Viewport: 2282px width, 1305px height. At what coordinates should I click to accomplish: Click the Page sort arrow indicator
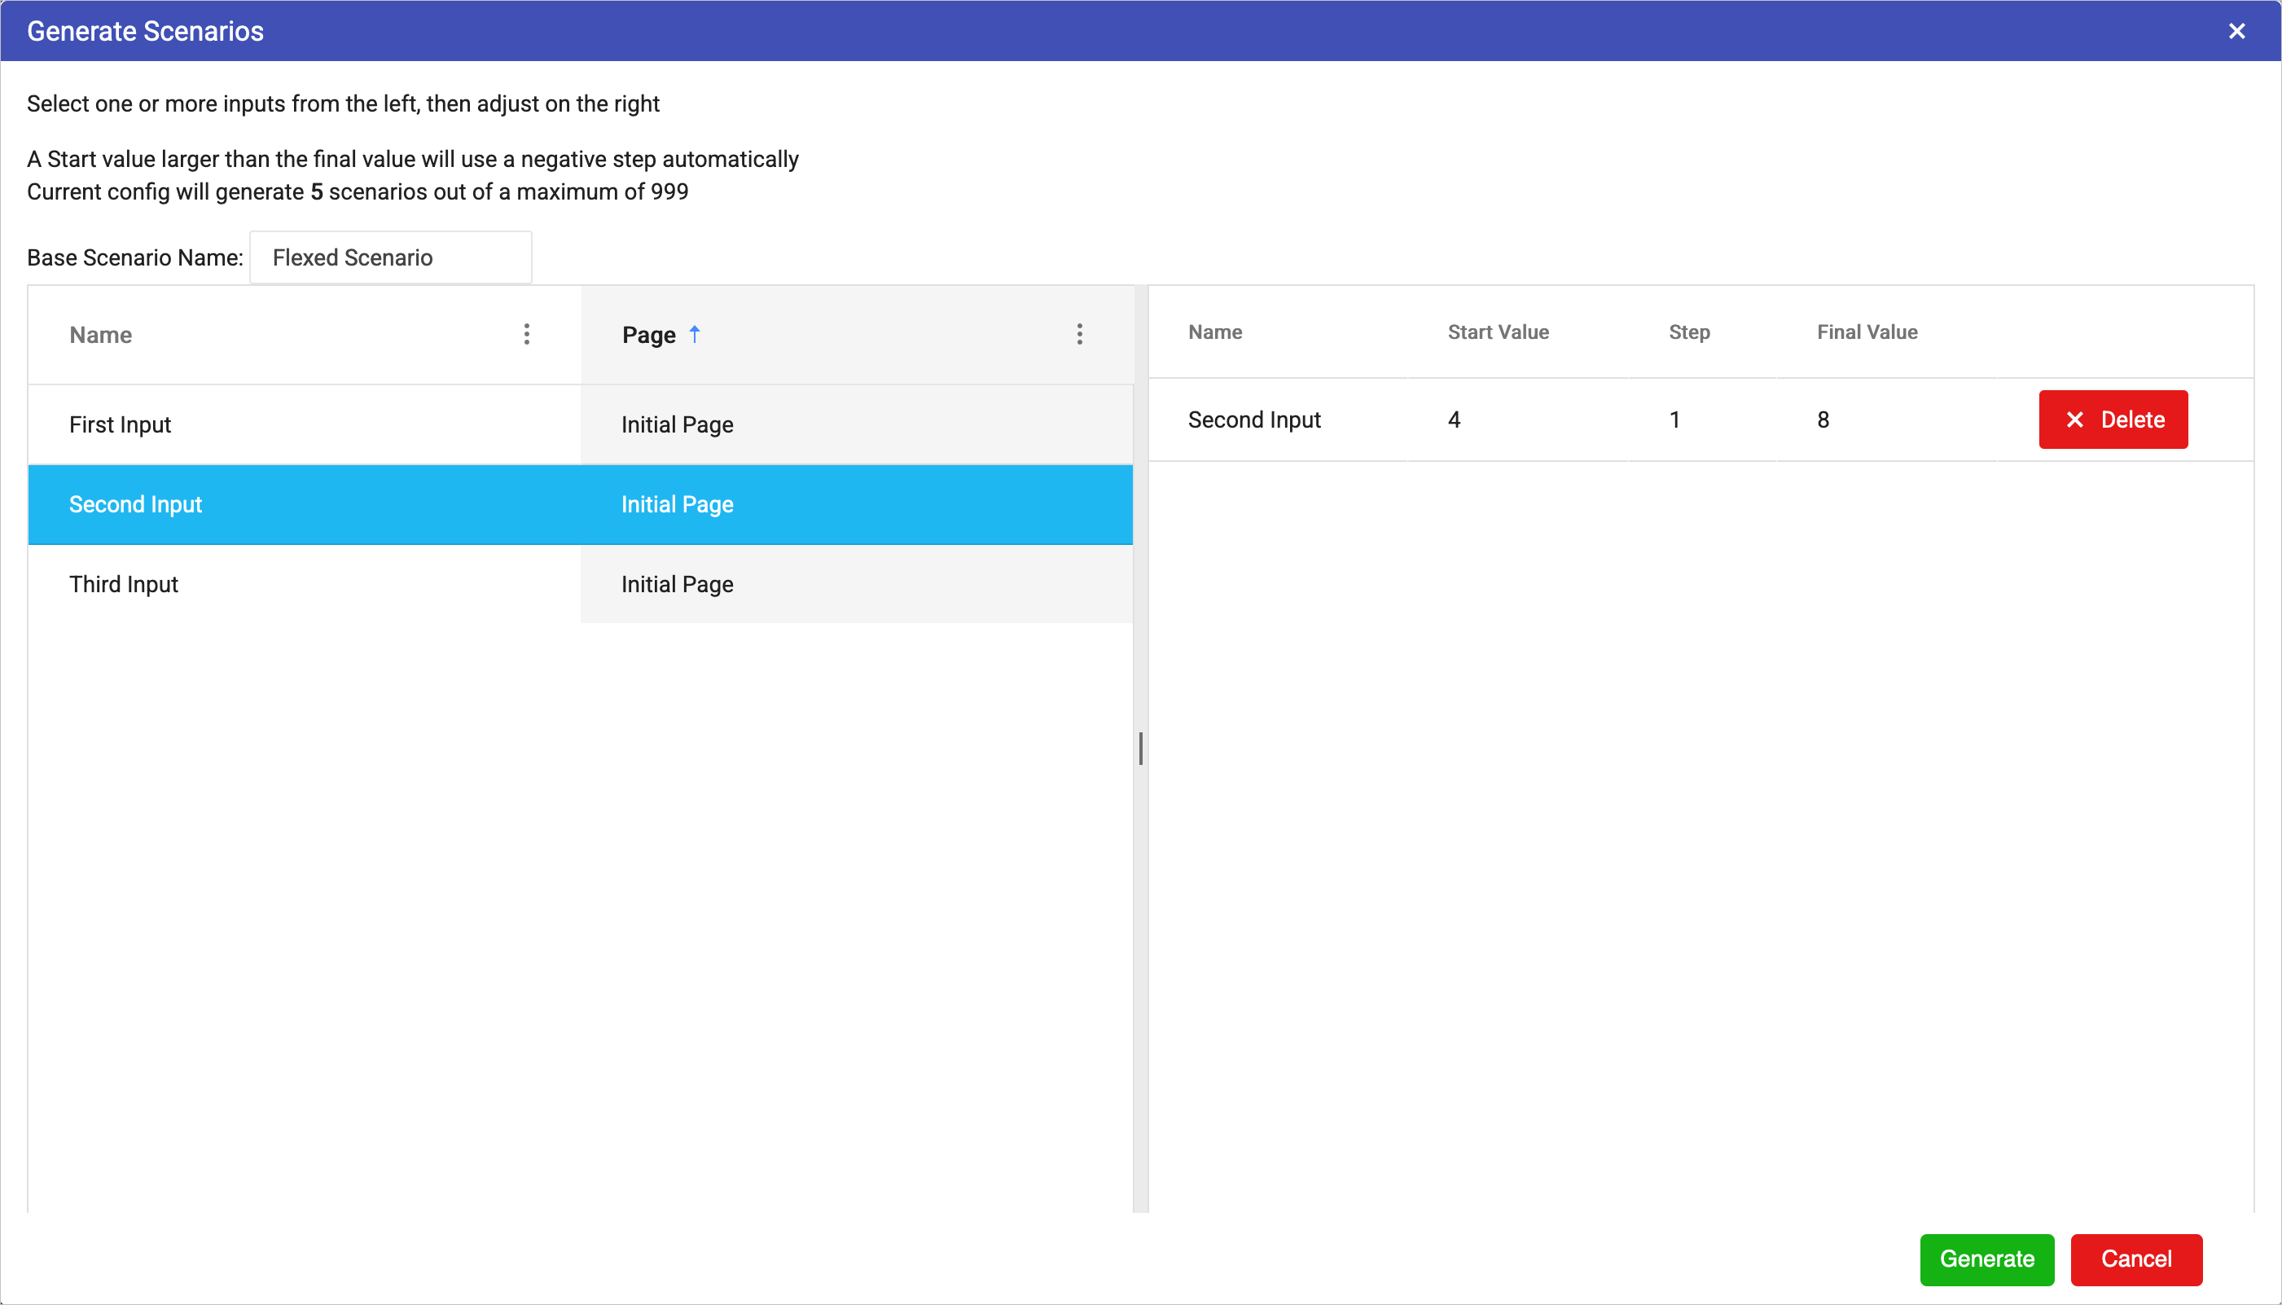695,334
